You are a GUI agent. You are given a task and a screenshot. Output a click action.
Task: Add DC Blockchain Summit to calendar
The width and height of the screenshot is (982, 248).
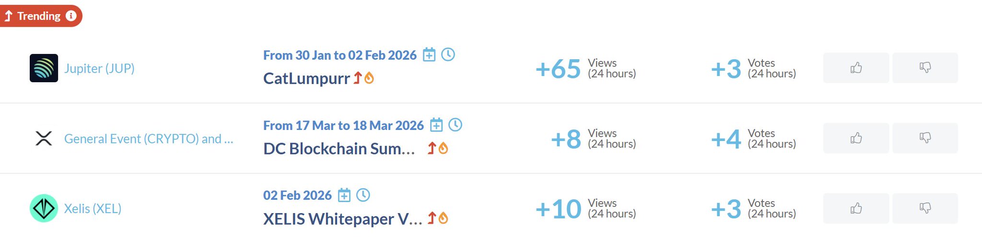point(436,125)
